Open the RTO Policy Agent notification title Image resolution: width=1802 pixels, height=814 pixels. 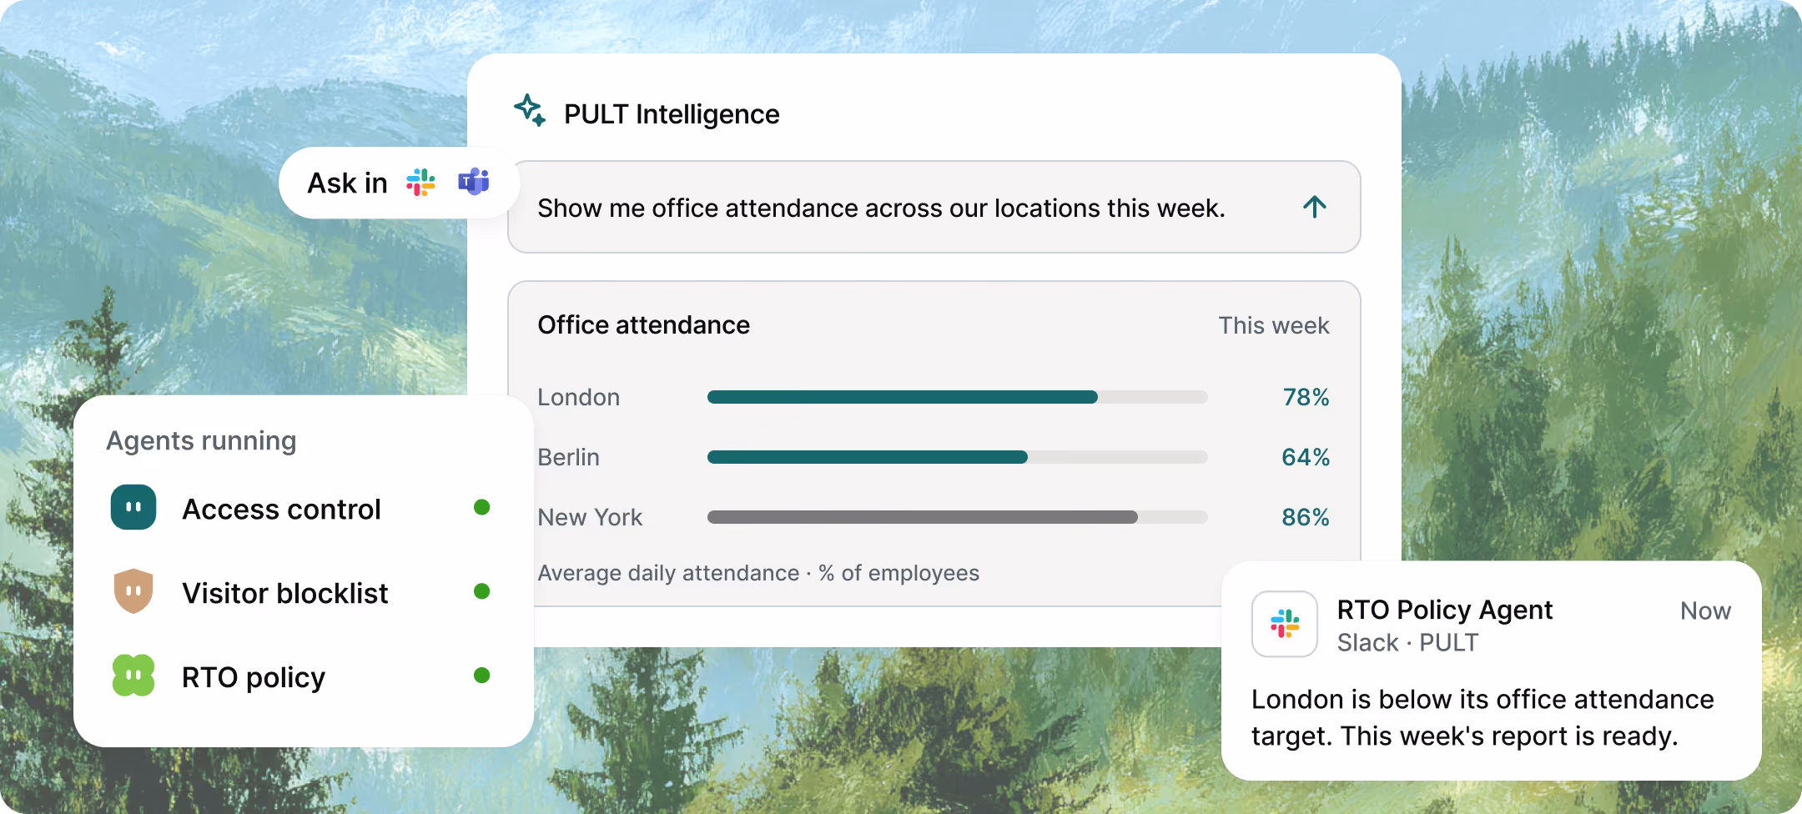click(x=1445, y=610)
